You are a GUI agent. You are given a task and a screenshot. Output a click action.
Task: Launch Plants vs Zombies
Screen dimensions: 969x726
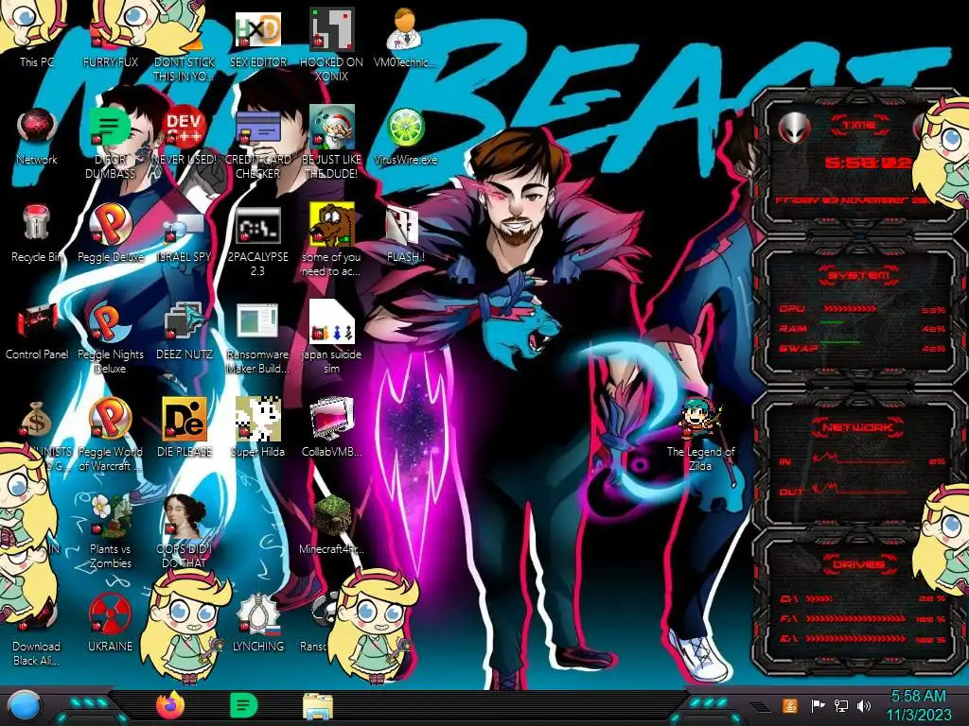click(110, 532)
